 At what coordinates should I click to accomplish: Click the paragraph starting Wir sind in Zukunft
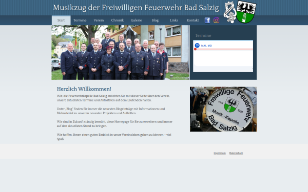click(114, 124)
